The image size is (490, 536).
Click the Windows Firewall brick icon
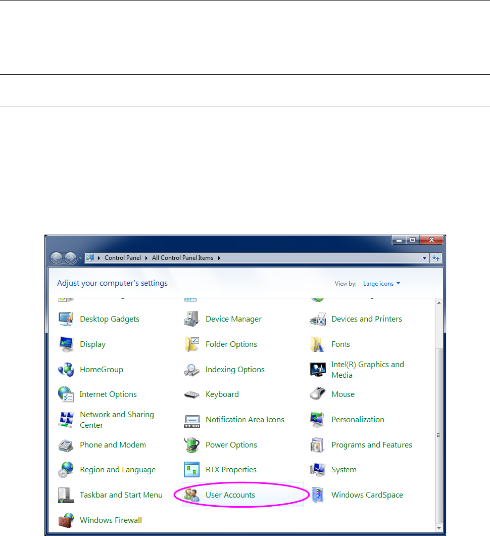pyautogui.click(x=66, y=520)
